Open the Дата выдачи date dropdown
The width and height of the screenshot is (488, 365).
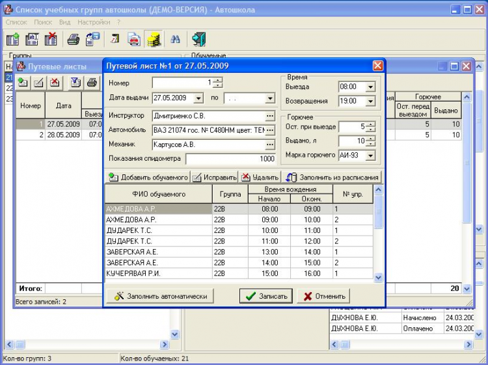(199, 99)
